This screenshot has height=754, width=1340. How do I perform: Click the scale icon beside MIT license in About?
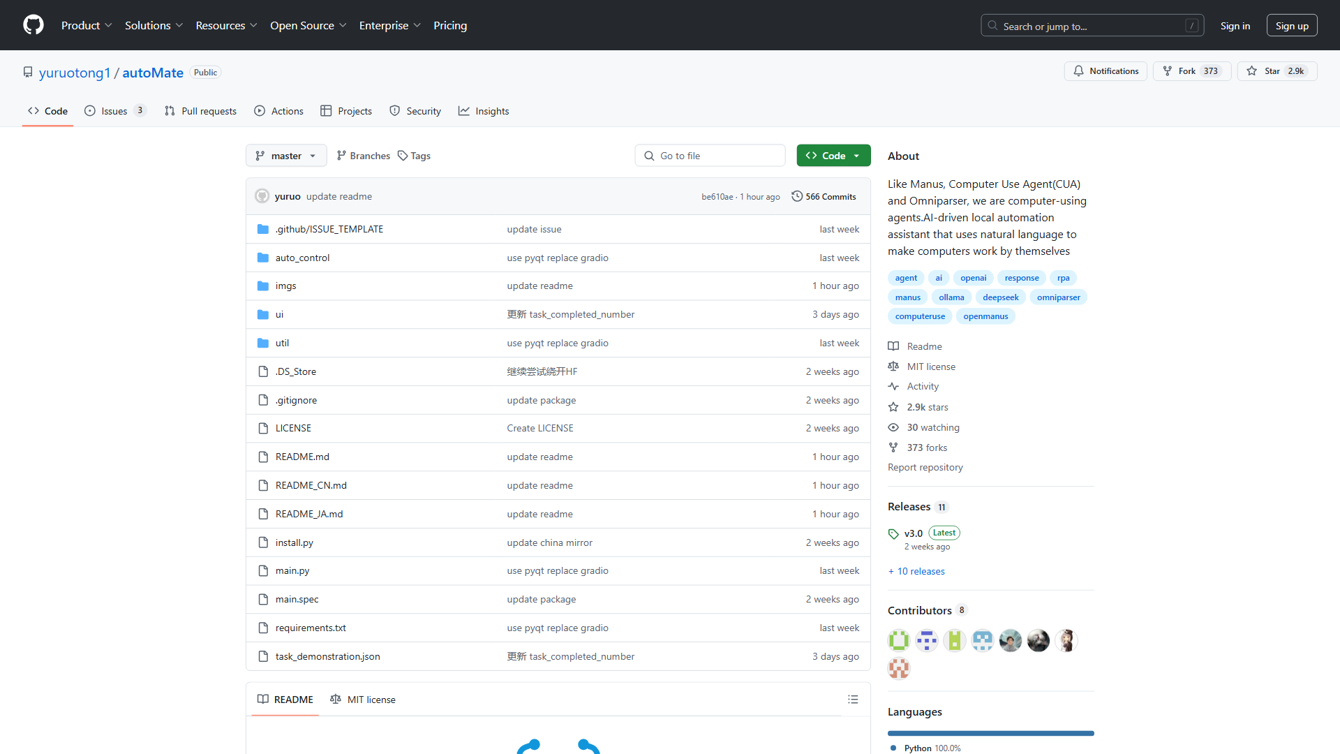pos(893,367)
